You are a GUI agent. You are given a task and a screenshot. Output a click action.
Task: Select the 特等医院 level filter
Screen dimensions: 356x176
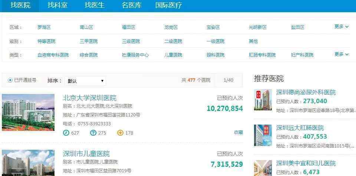click(x=46, y=41)
